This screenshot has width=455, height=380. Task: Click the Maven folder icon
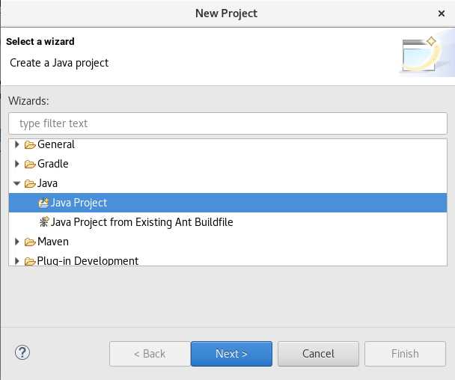[30, 242]
